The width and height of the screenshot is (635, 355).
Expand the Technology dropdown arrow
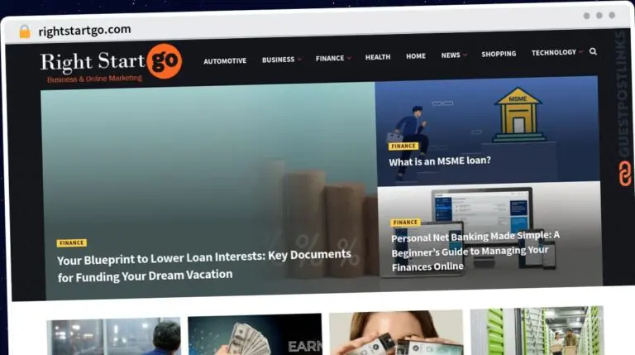580,52
